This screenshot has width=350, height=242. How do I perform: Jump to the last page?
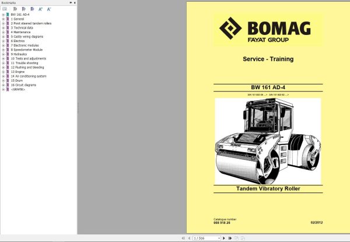(230, 238)
